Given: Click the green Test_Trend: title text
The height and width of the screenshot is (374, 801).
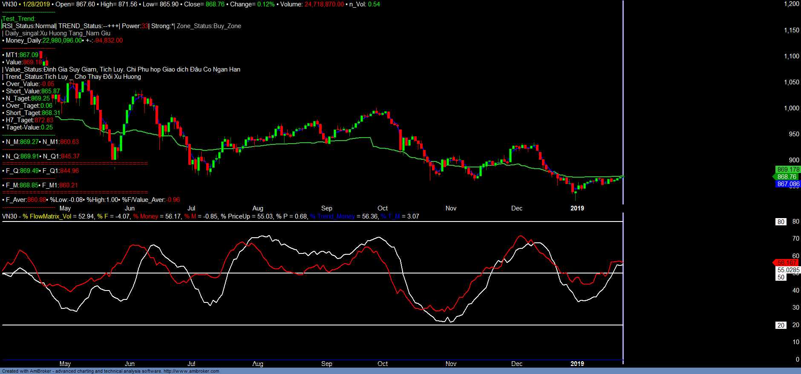Looking at the screenshot, I should click(x=19, y=19).
